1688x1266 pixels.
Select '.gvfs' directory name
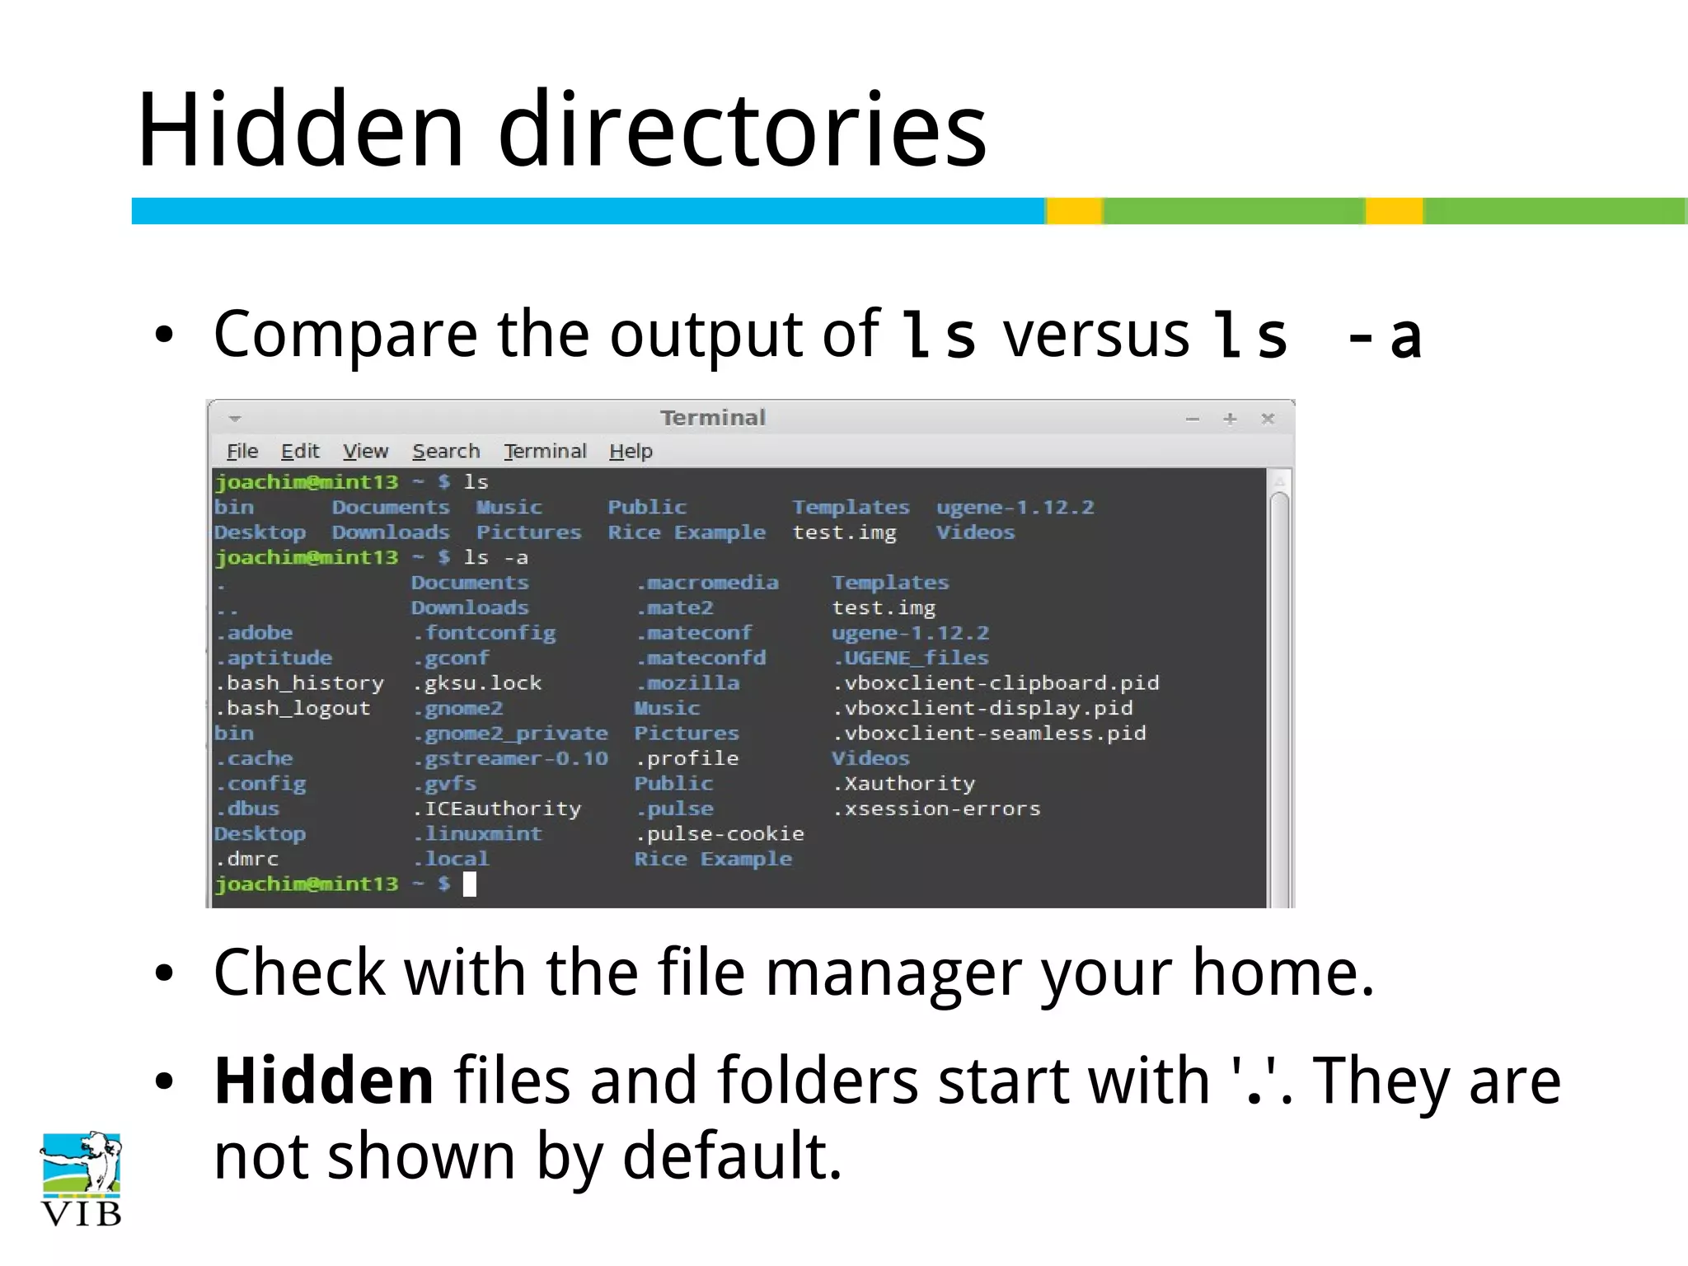(x=445, y=784)
